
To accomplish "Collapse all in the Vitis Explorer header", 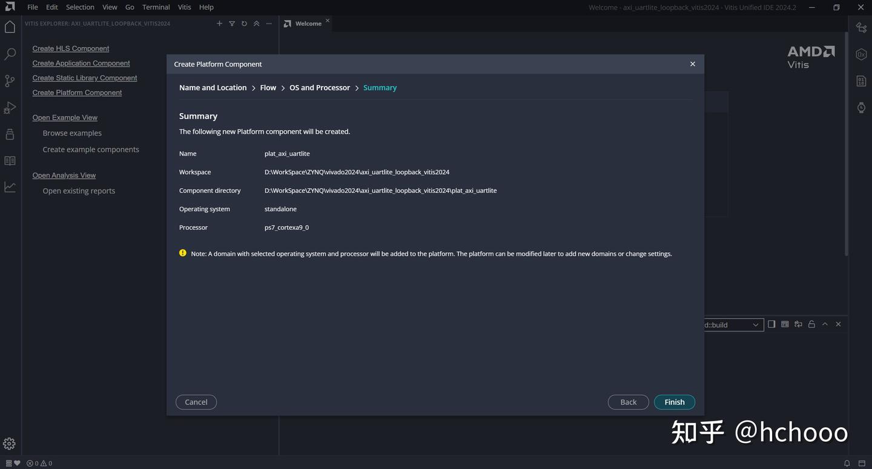I will pos(256,24).
